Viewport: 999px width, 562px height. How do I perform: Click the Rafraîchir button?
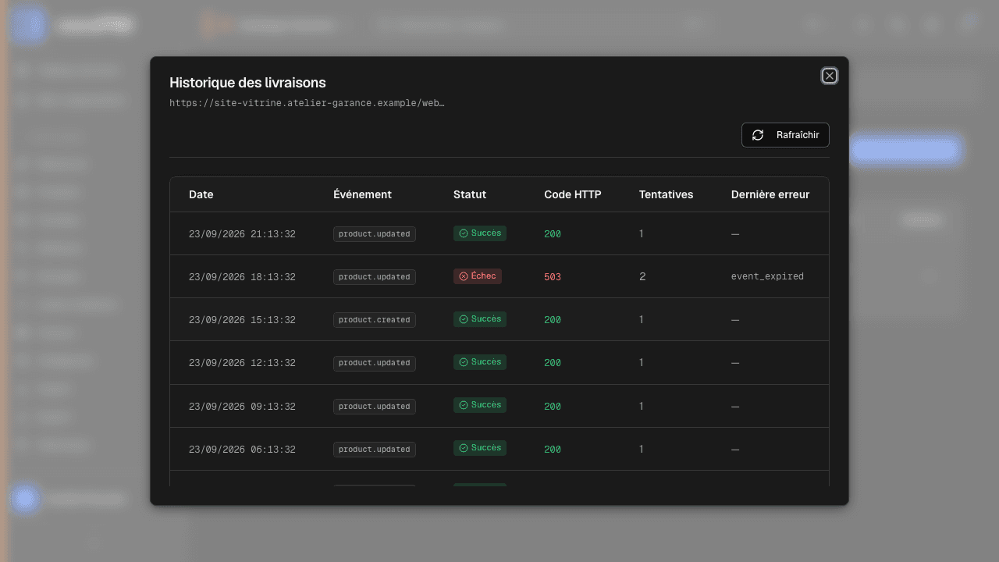785,135
